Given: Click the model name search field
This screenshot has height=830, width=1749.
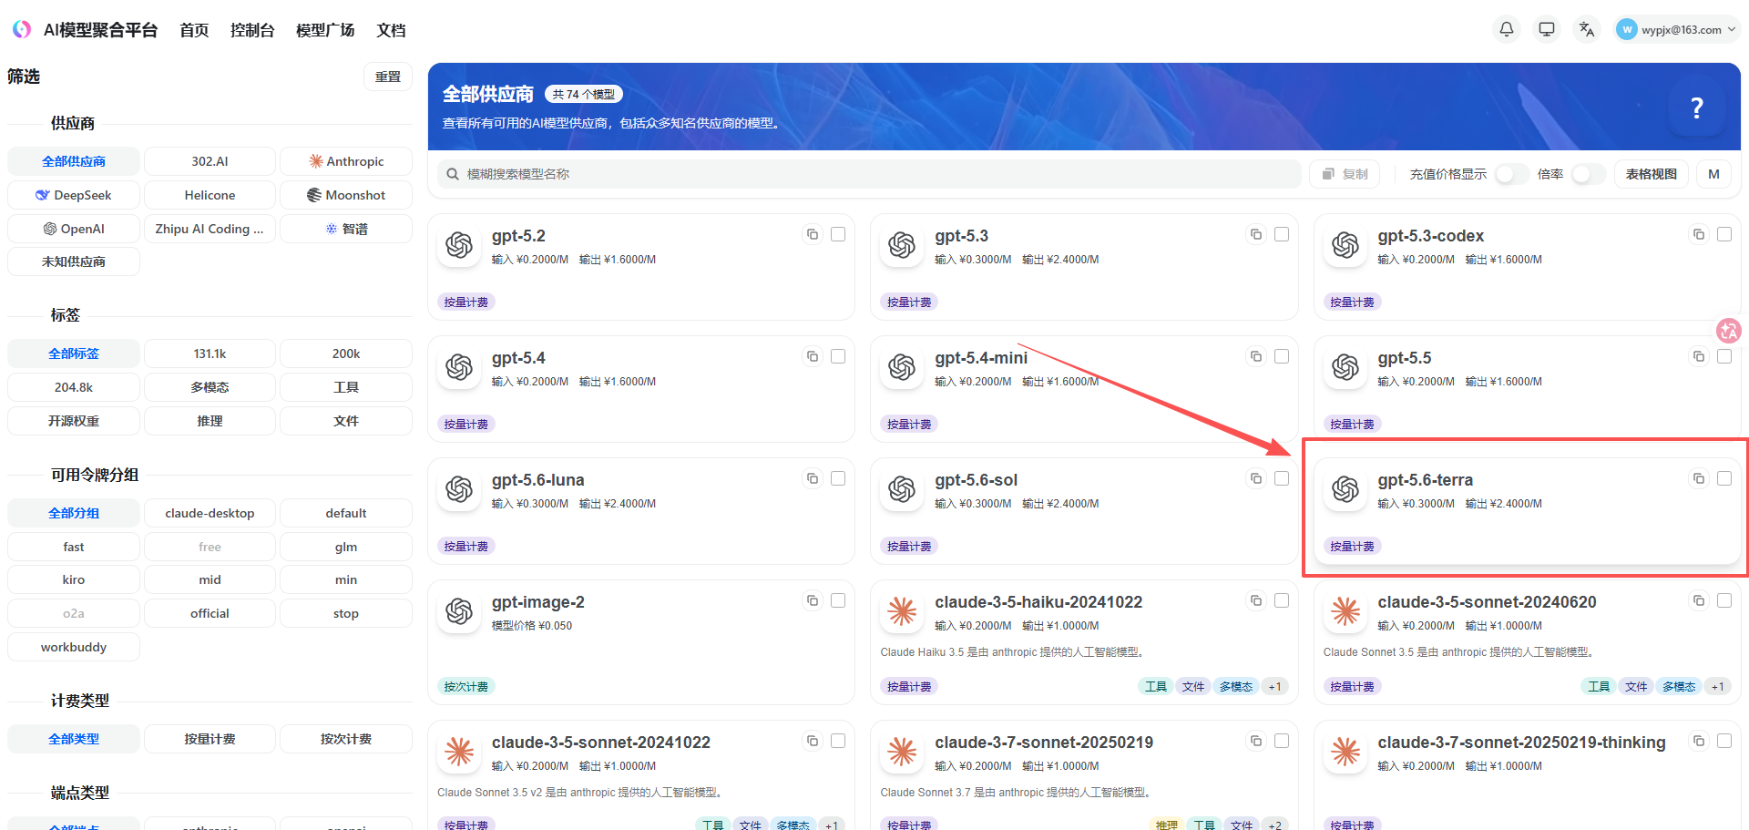Looking at the screenshot, I should [x=869, y=174].
